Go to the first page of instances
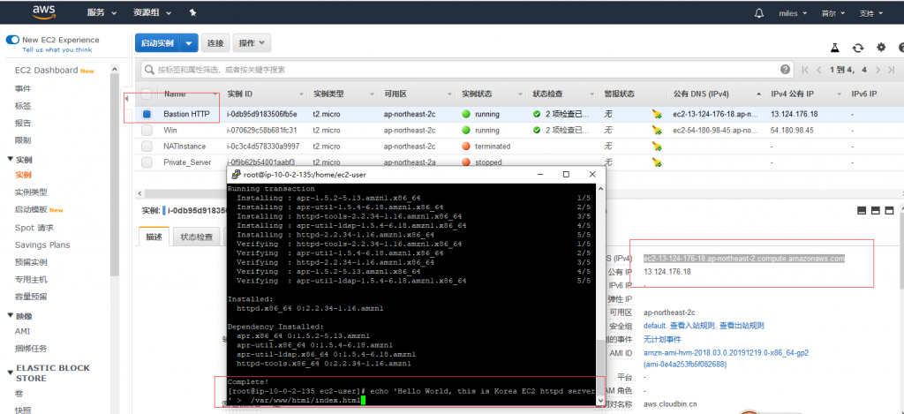904x414 pixels. [x=805, y=70]
